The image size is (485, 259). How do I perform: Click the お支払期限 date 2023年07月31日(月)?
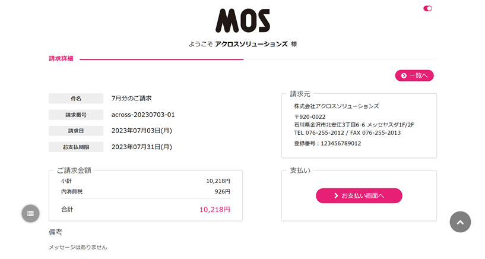click(x=142, y=147)
